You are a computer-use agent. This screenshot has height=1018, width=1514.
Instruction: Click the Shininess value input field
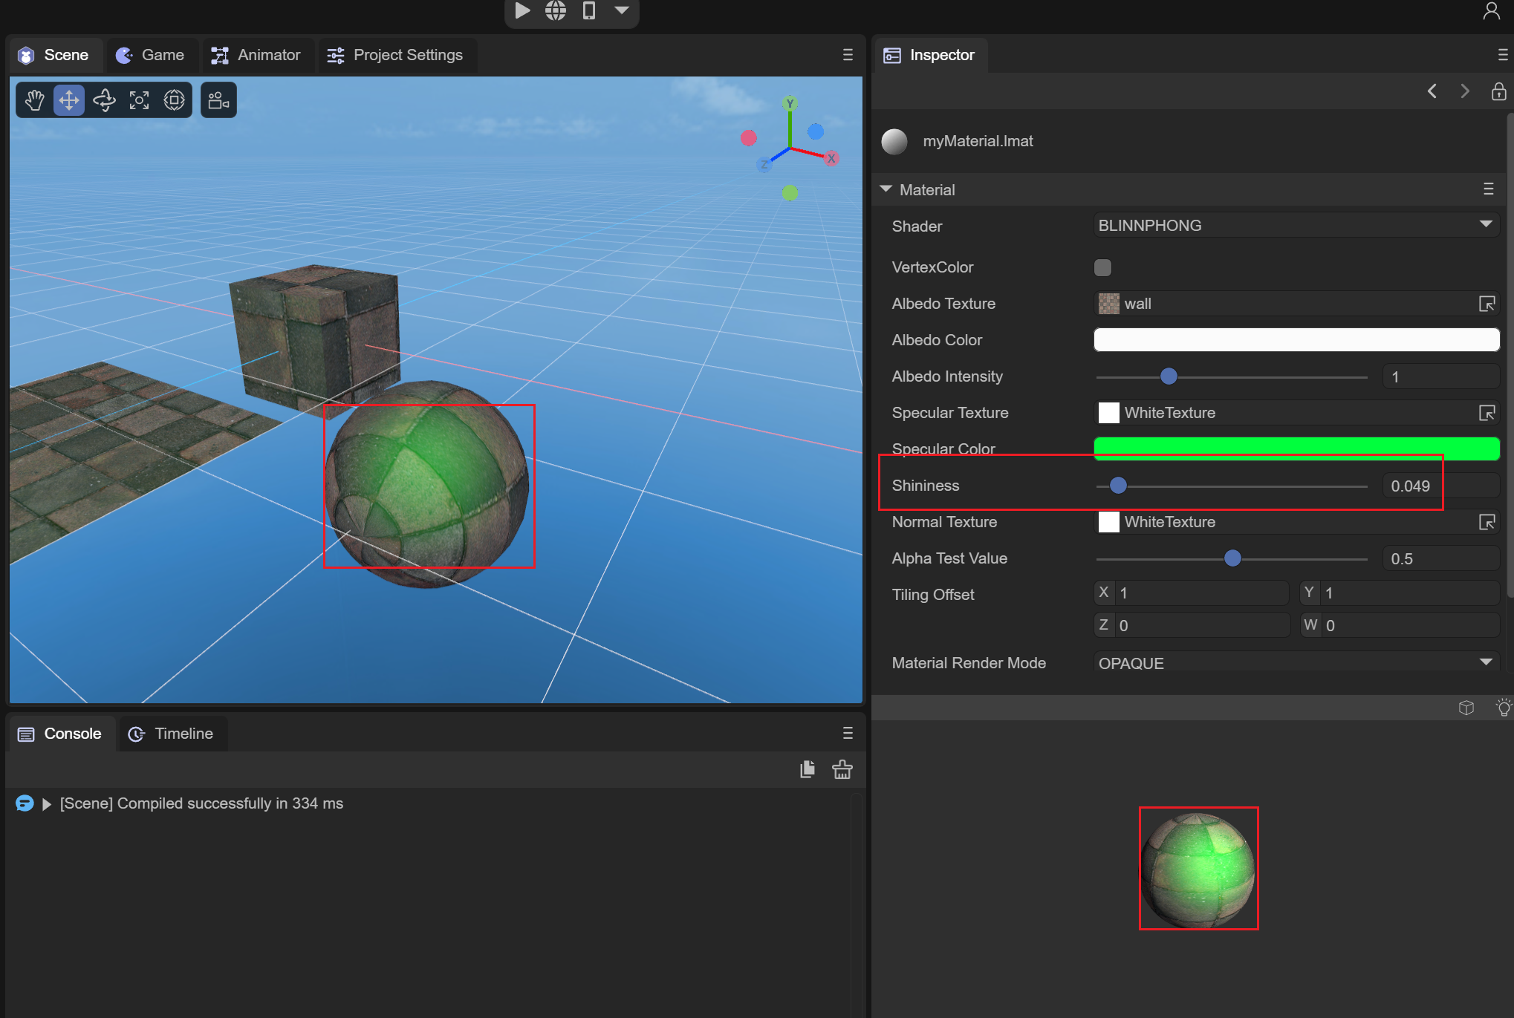(1438, 486)
